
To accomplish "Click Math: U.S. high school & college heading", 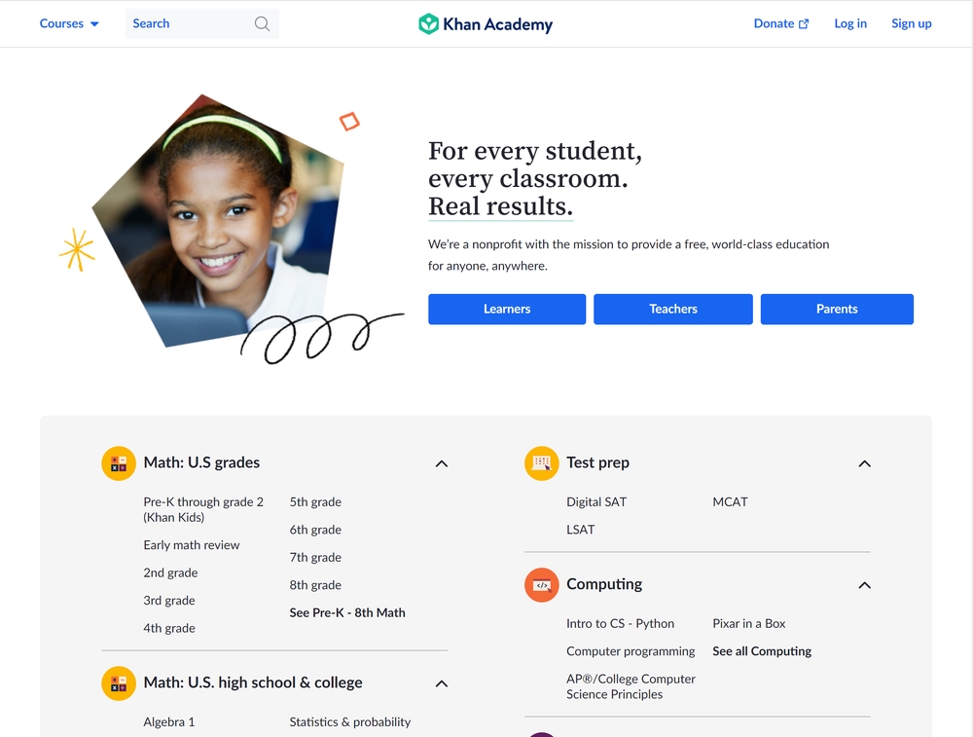I will coord(253,682).
